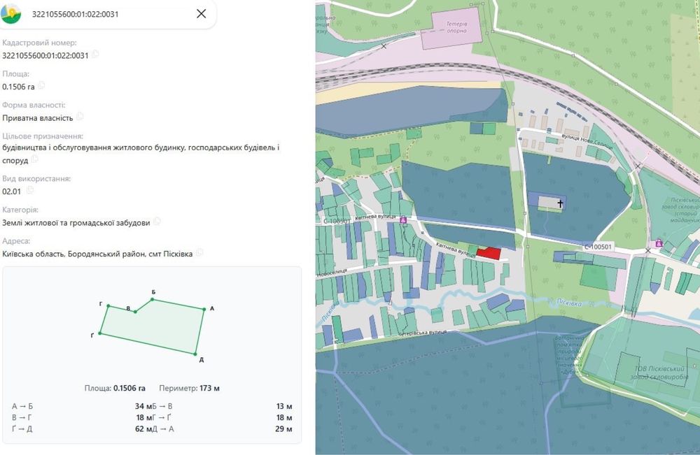Copy the cadastral number value
Image resolution: width=700 pixels, height=455 pixels.
[x=95, y=55]
